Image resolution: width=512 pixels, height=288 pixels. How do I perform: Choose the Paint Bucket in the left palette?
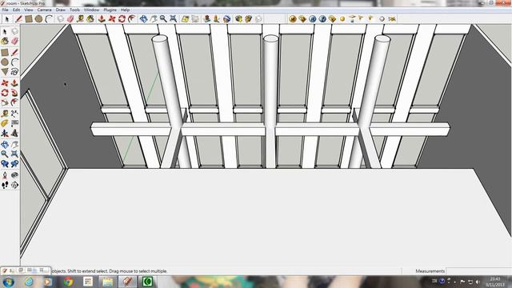point(5,41)
